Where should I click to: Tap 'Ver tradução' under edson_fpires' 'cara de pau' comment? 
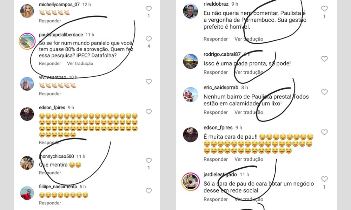tap(249, 159)
